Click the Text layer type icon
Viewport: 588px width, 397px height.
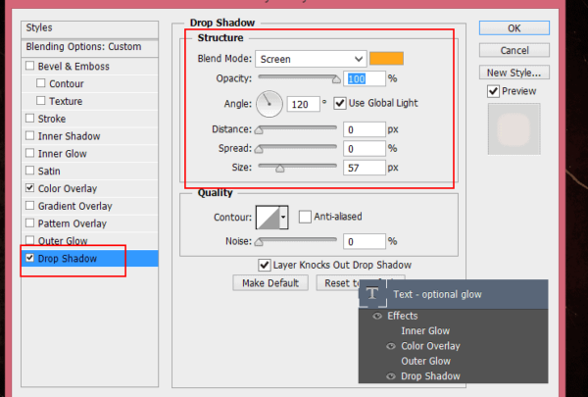tap(372, 293)
